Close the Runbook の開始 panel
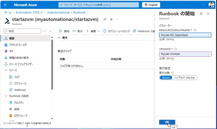Screen dimensions: 217x129 pos(208,14)
